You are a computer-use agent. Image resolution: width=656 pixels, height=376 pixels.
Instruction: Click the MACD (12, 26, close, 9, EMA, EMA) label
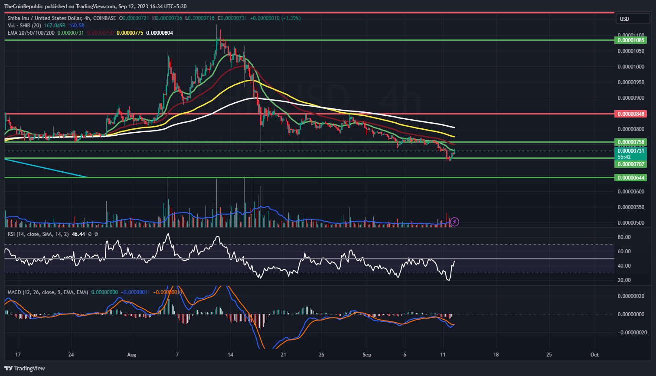click(48, 292)
